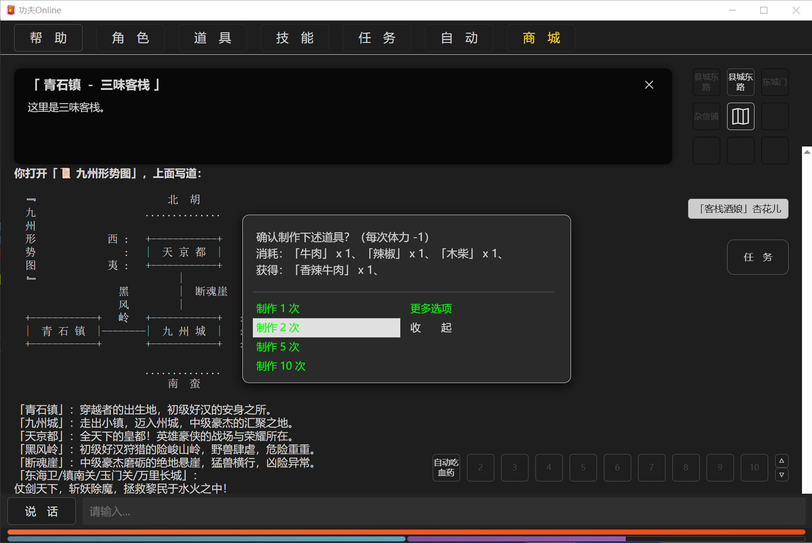Choose 制作 2 次 to craft twice
The image size is (812, 543).
(277, 327)
